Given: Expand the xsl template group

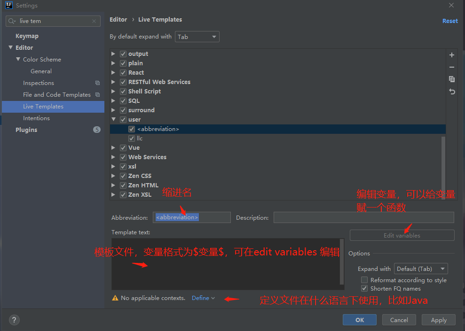Looking at the screenshot, I should click(113, 166).
